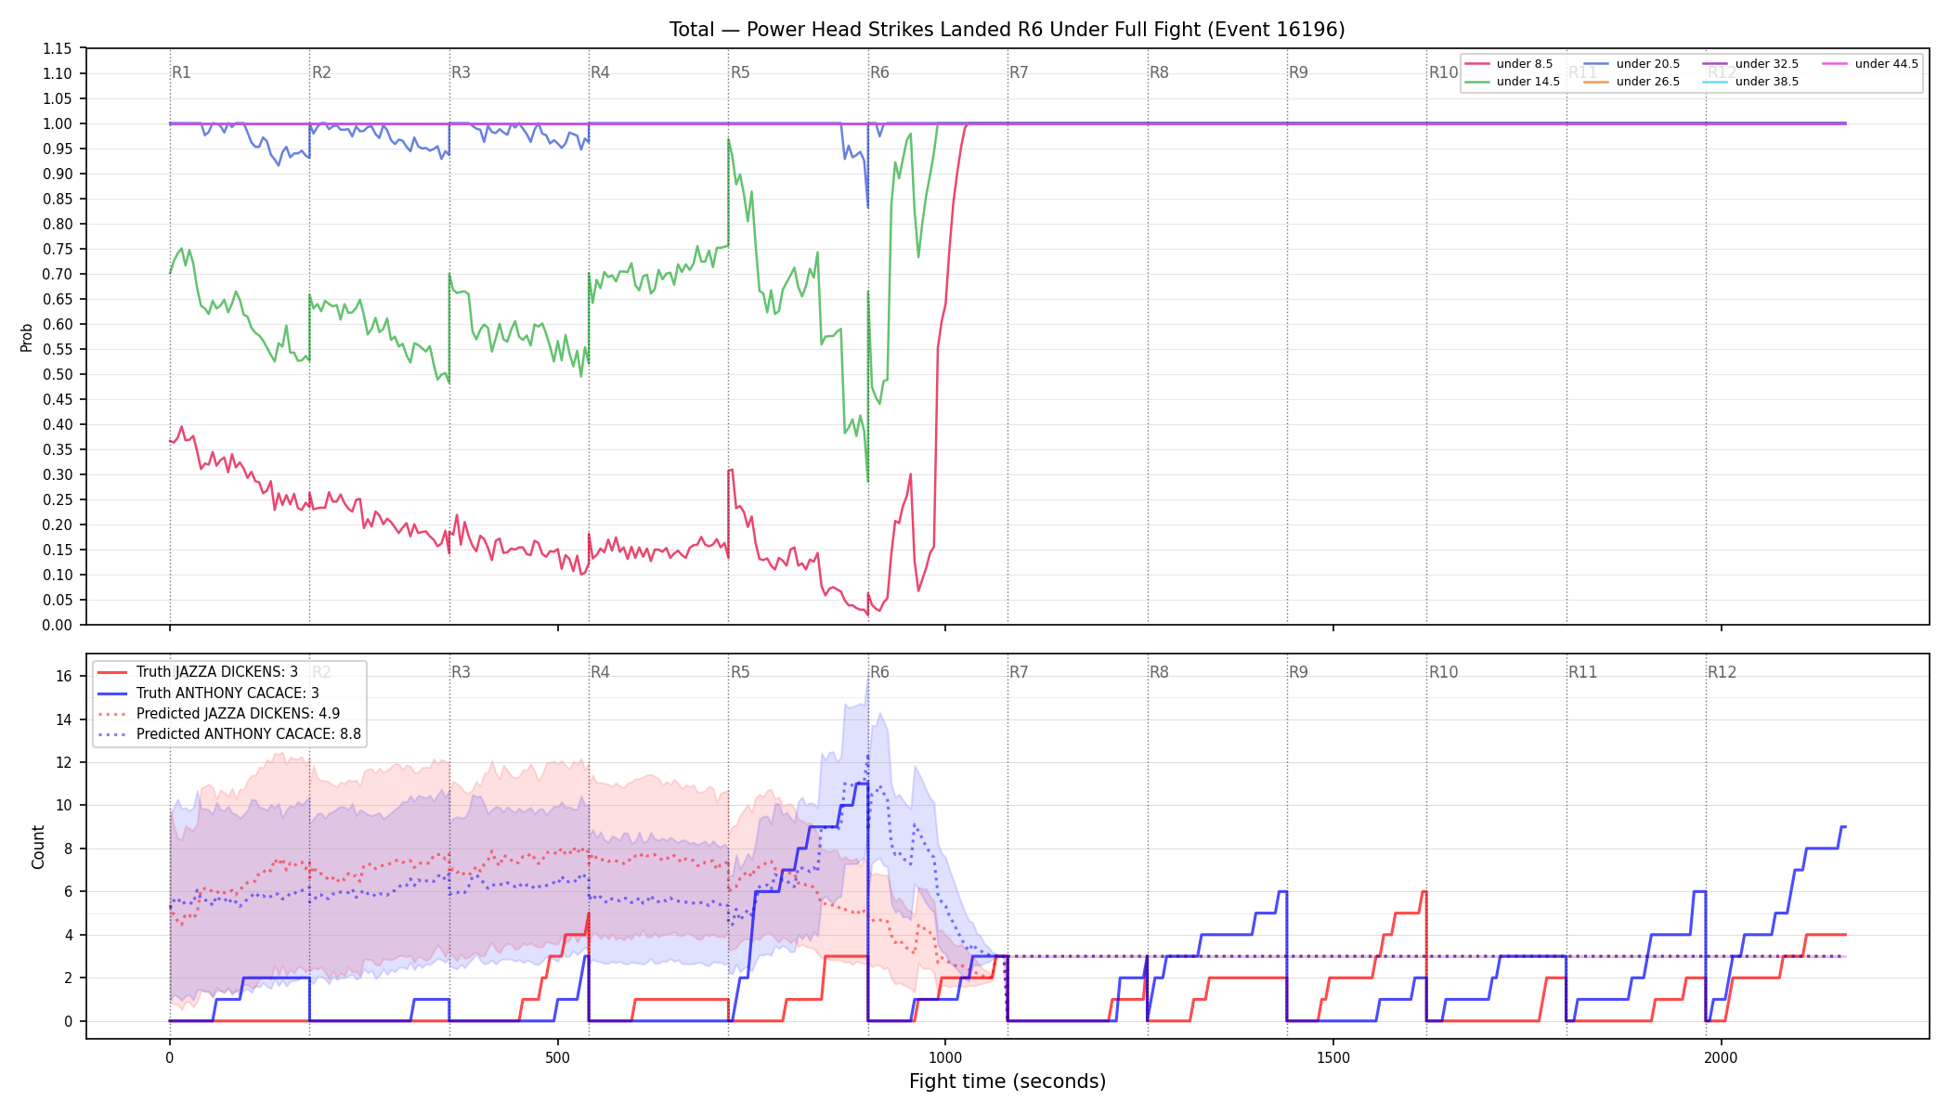Click the 'Prob' y-axis label

click(x=26, y=337)
